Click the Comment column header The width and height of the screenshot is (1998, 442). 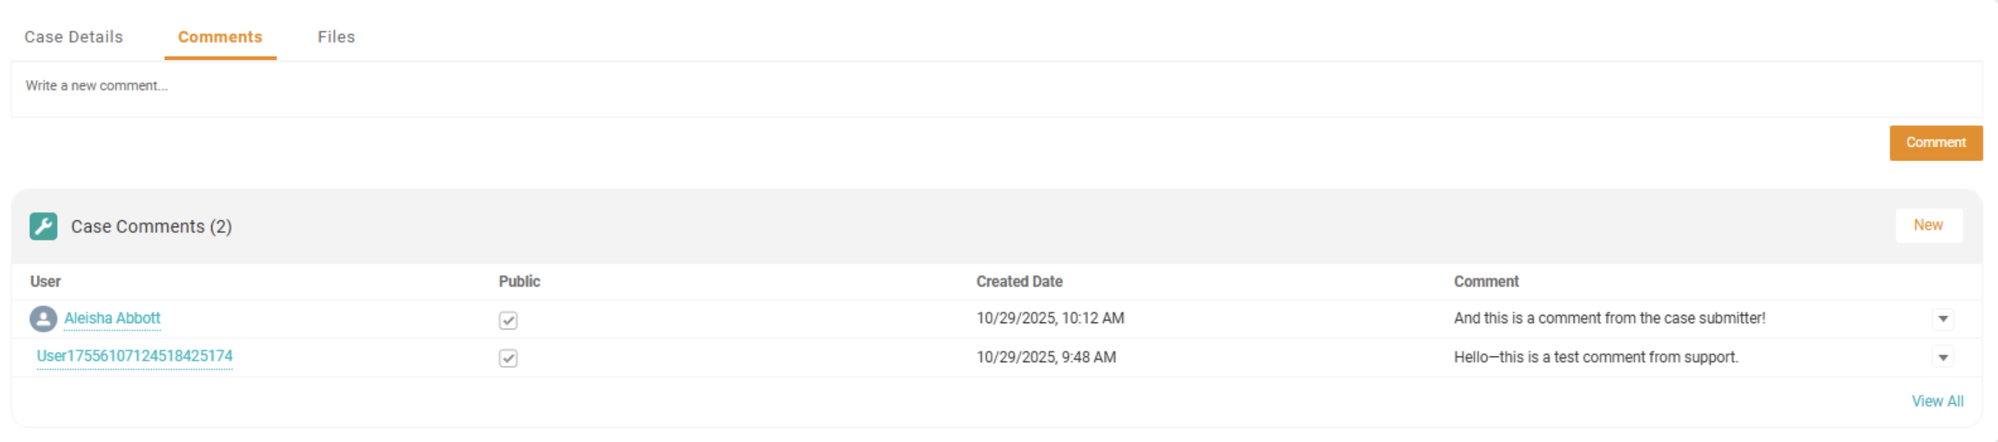pos(1486,281)
